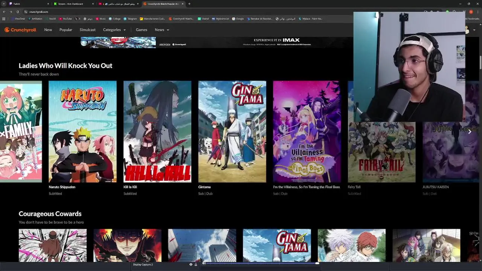This screenshot has height=271, width=482.
Task: Close the Stream - Kick Dashboard tab
Action: pos(93,4)
